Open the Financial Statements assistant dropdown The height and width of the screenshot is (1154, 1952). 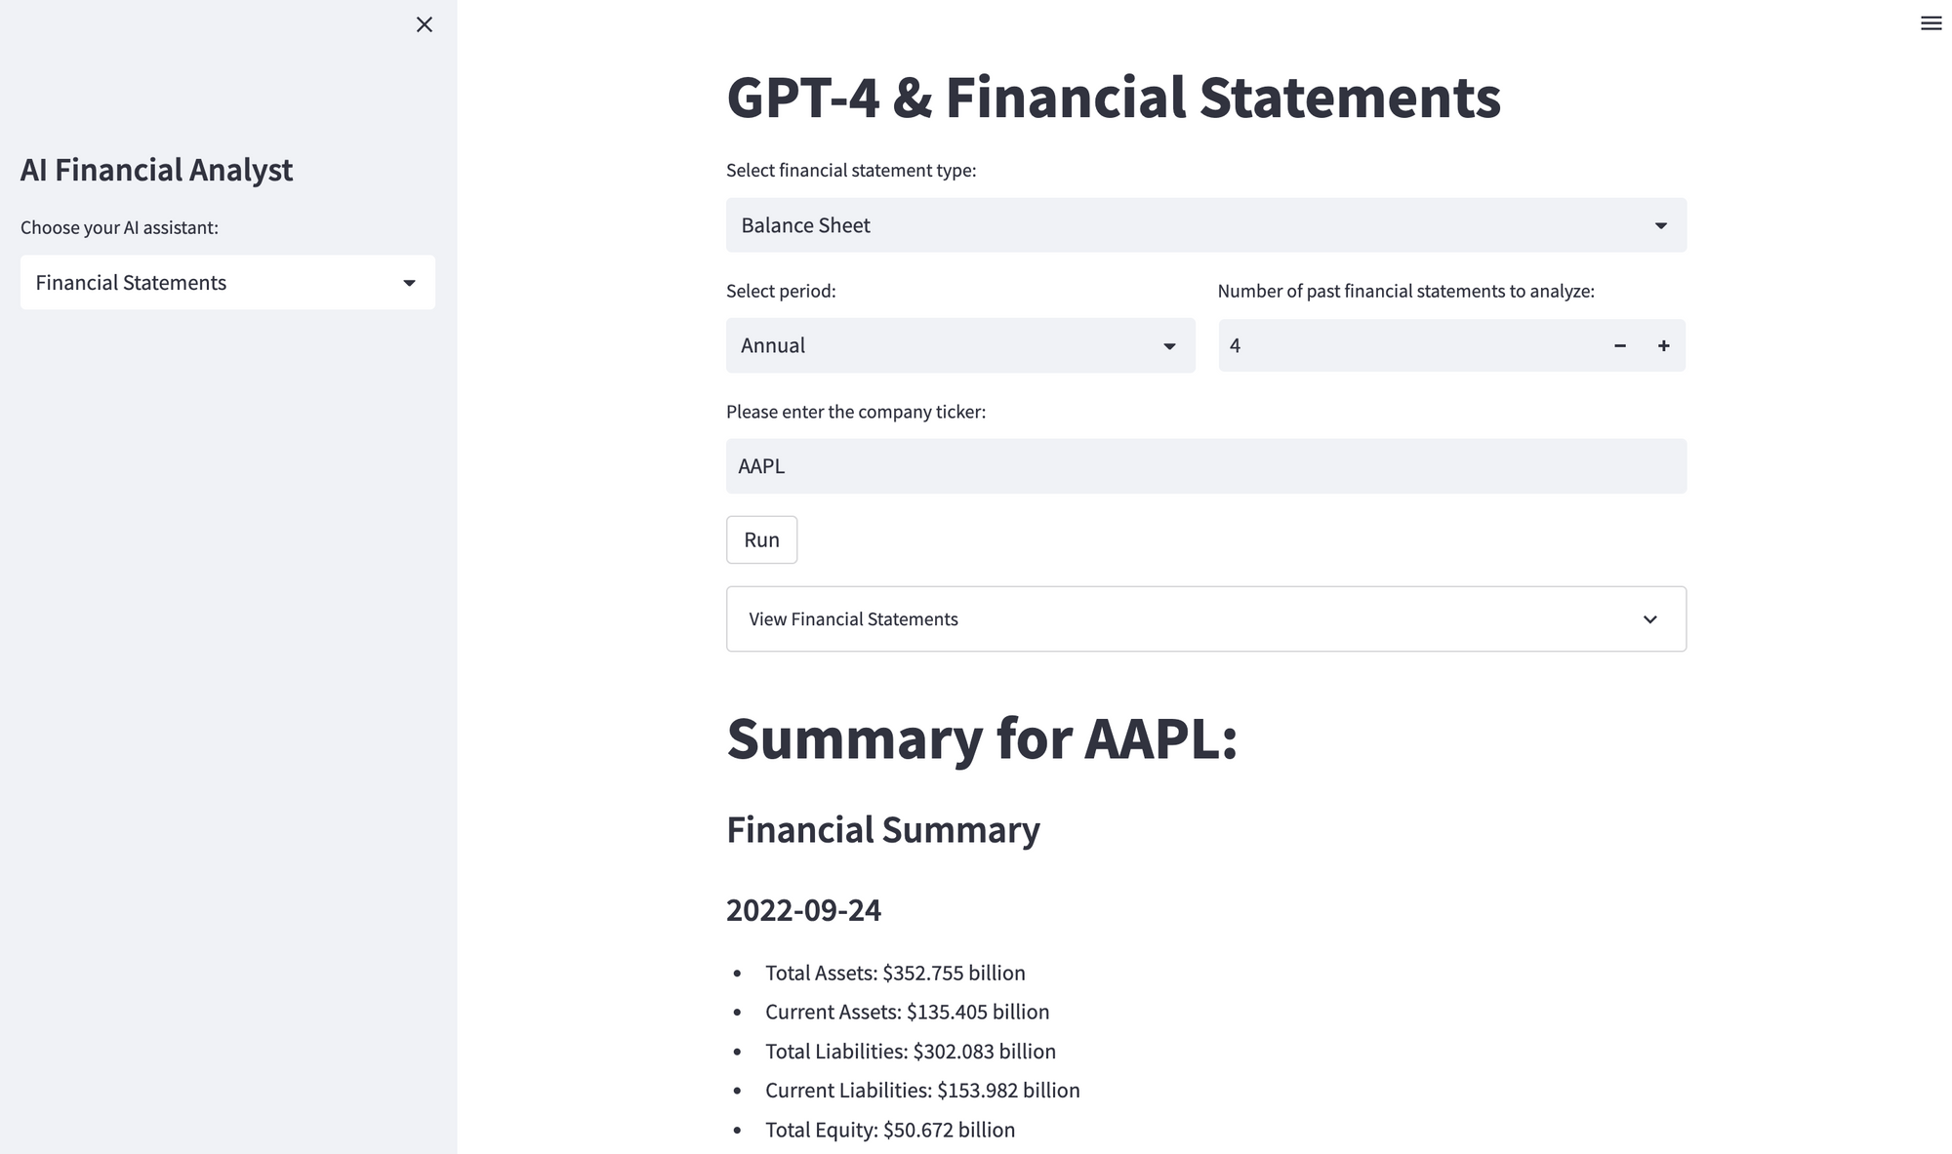coord(226,283)
